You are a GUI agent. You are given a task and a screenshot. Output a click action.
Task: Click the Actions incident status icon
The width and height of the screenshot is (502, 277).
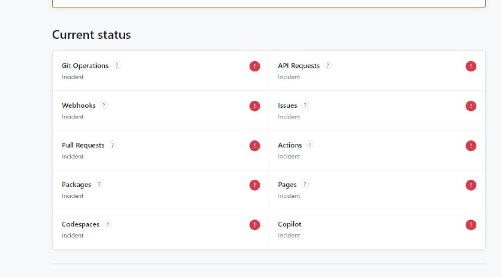coord(471,145)
